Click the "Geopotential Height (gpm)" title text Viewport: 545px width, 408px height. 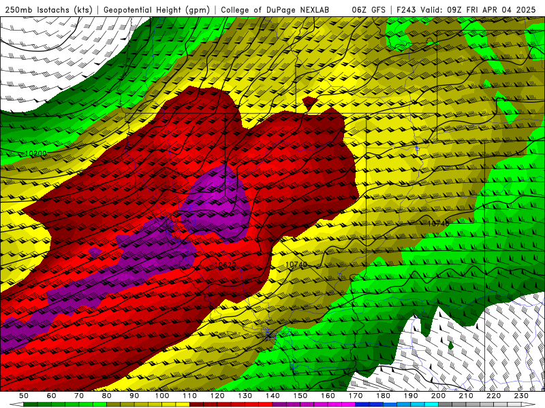point(157,10)
